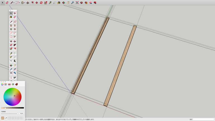Viewport: 215px width, 121px height.
Task: Expand the Line tool dropdown arrow
Action: pos(14,3)
